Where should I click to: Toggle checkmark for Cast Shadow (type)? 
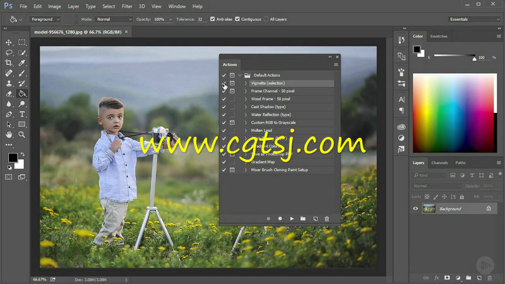point(224,107)
